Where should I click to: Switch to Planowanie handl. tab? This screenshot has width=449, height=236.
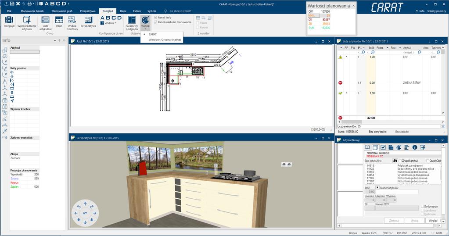32,11
